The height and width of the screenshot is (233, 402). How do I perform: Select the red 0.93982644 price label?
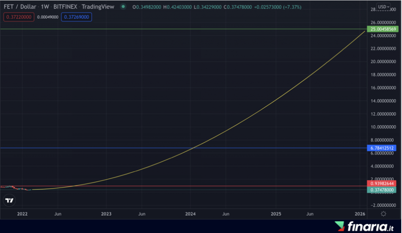(382, 184)
